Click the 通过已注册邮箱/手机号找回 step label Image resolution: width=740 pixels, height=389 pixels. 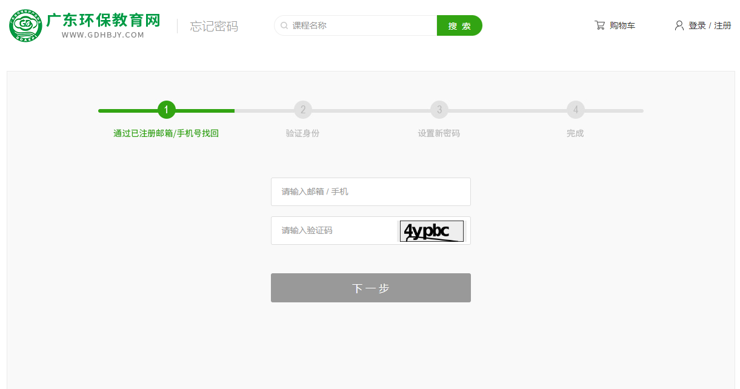pos(166,133)
